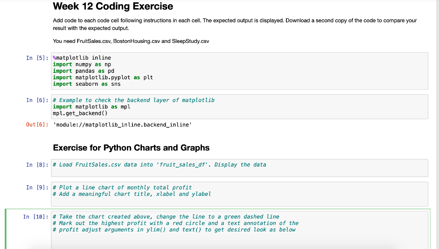Click the Out[6] output prompt
The image size is (439, 249).
point(37,124)
